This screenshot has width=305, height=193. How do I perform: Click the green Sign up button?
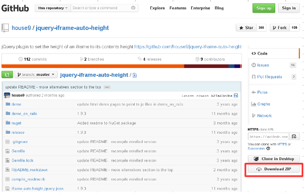coord(264,8)
